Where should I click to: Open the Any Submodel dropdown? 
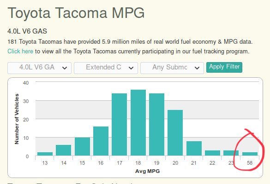click(172, 68)
